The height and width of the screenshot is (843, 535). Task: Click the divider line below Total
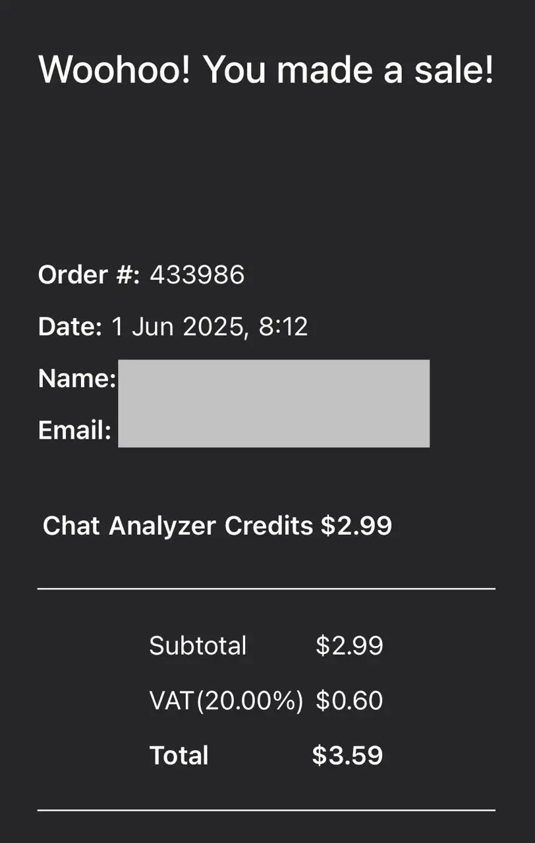pyautogui.click(x=266, y=810)
